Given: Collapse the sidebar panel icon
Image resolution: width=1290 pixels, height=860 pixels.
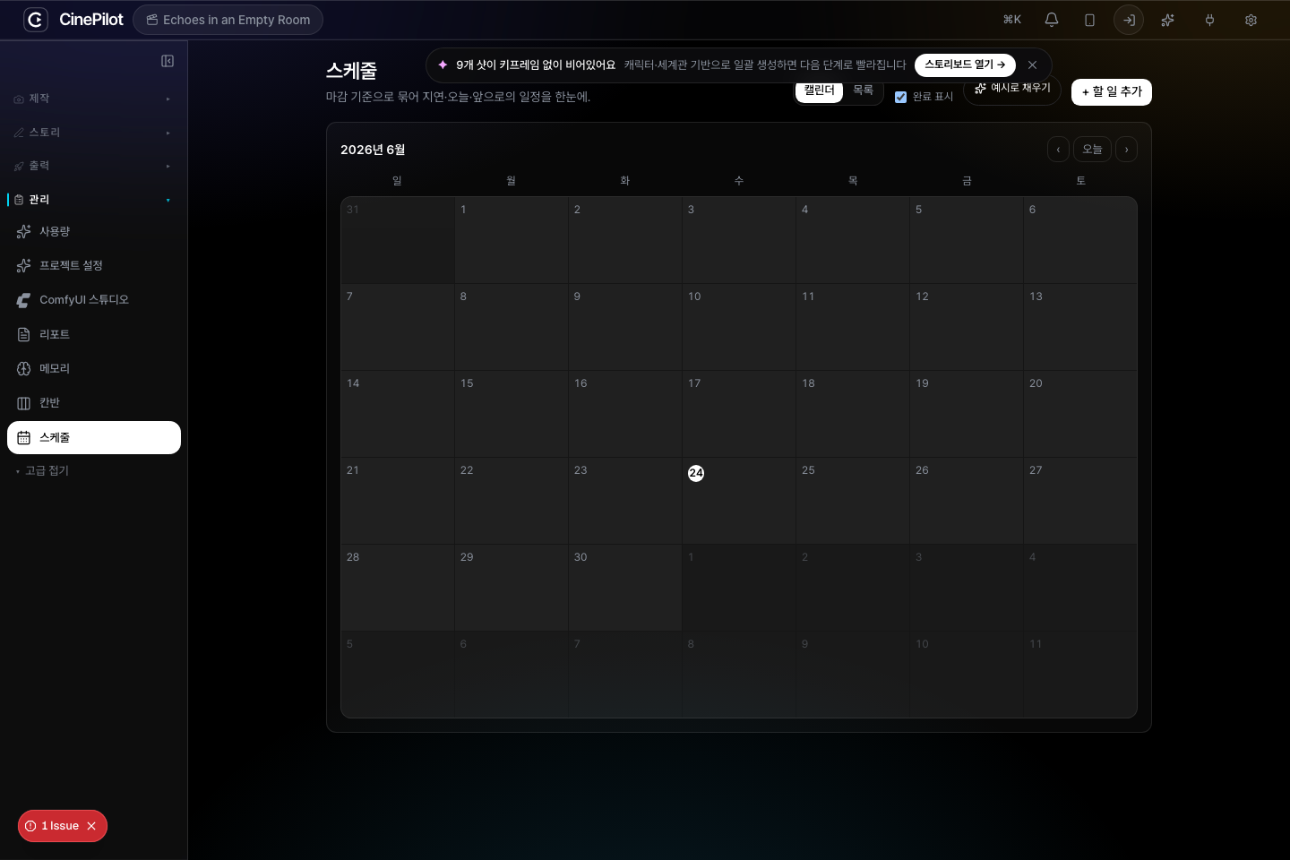Looking at the screenshot, I should [168, 61].
